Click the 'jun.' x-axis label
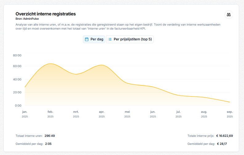The height and width of the screenshot is (155, 244). (x=153, y=112)
